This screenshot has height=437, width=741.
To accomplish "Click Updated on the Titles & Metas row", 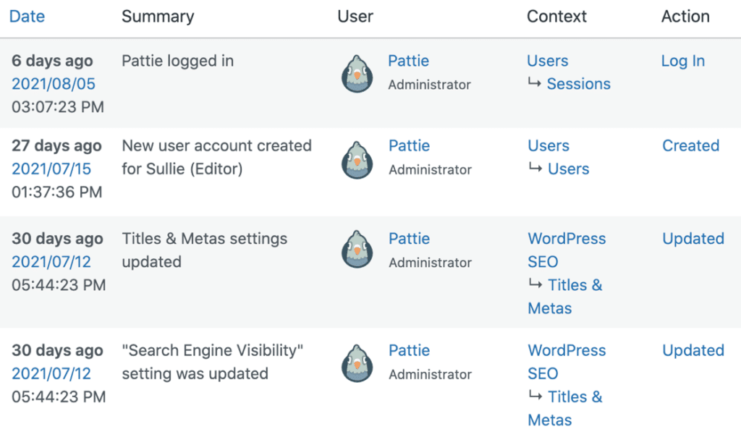I will coord(693,239).
